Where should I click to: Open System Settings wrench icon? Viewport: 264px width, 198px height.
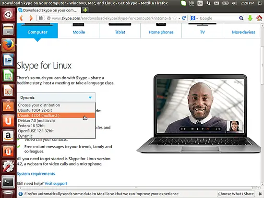pyautogui.click(x=8, y=166)
